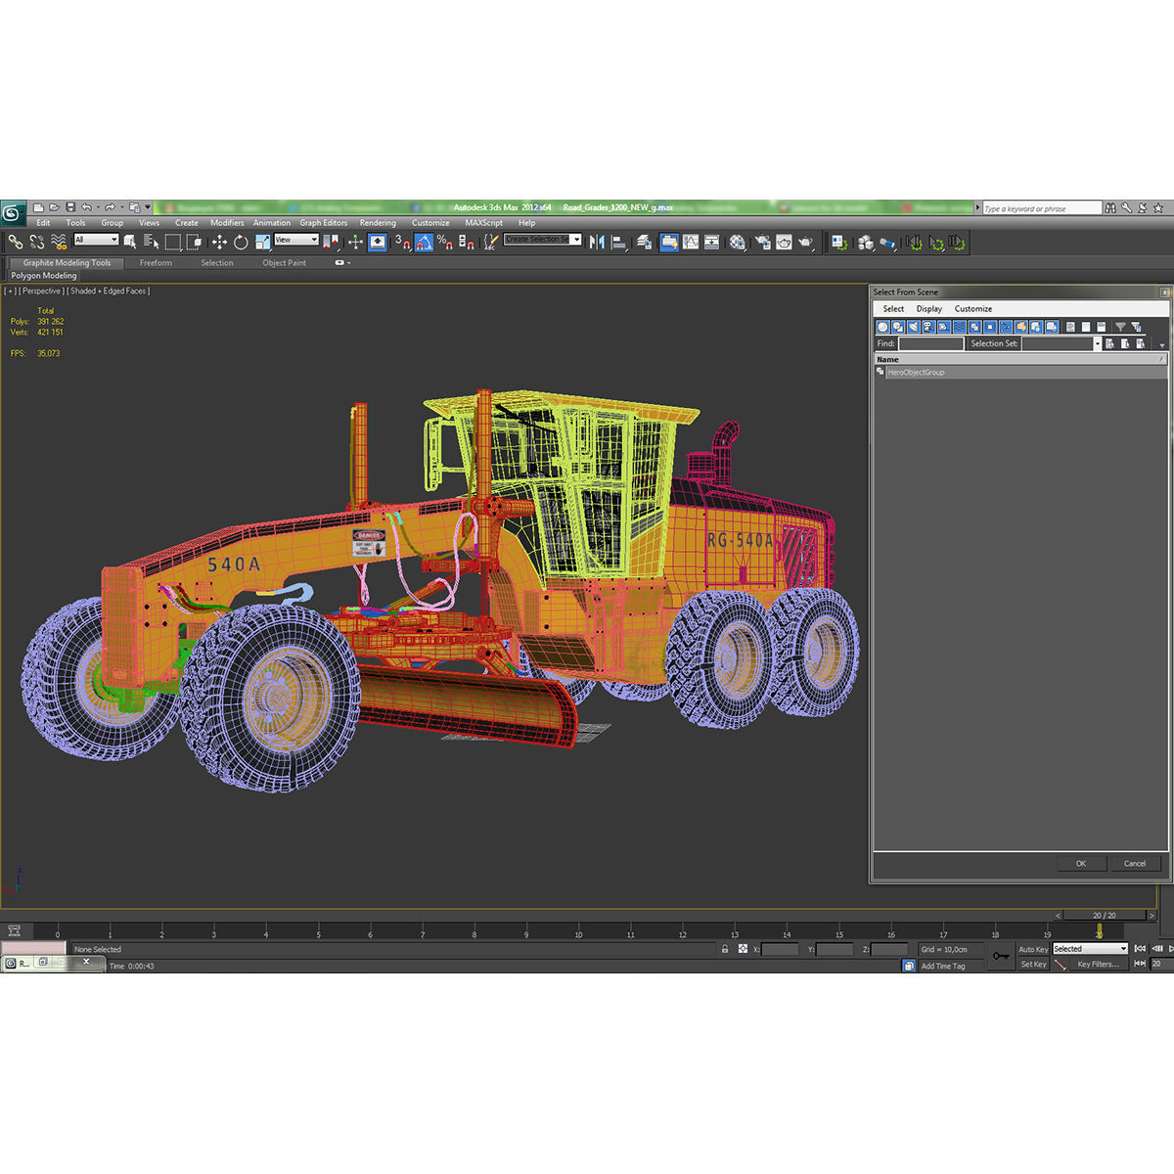Open the Edit menu
The width and height of the screenshot is (1174, 1174).
pos(43,223)
